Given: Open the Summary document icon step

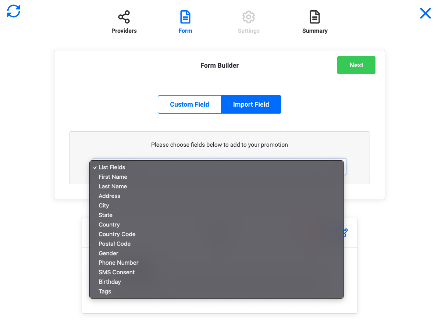Looking at the screenshot, I should [315, 17].
